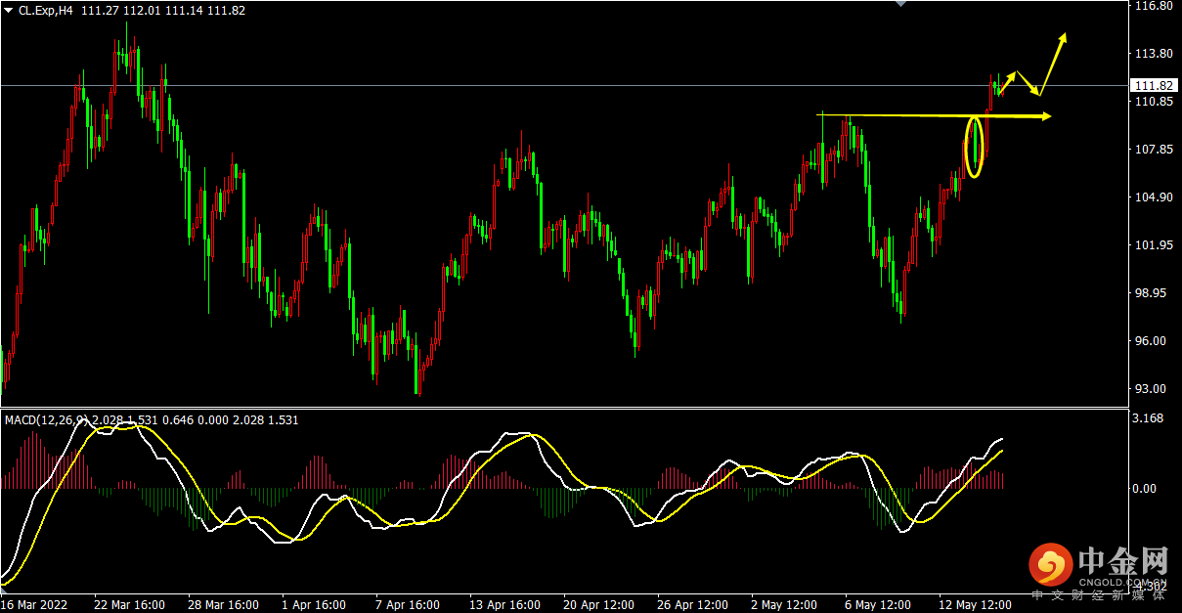Click the 3.168 MACD scale value
This screenshot has height=613, width=1182.
pos(1147,419)
